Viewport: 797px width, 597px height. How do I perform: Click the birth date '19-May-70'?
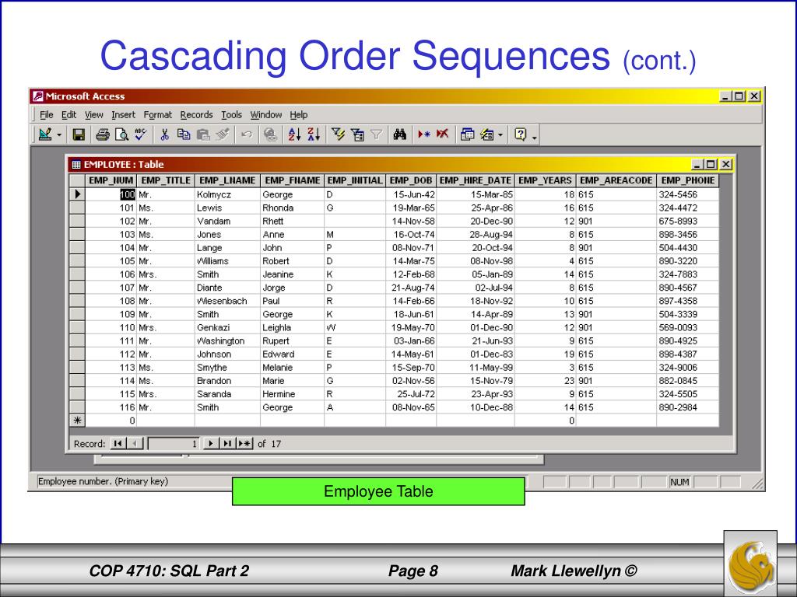(411, 327)
